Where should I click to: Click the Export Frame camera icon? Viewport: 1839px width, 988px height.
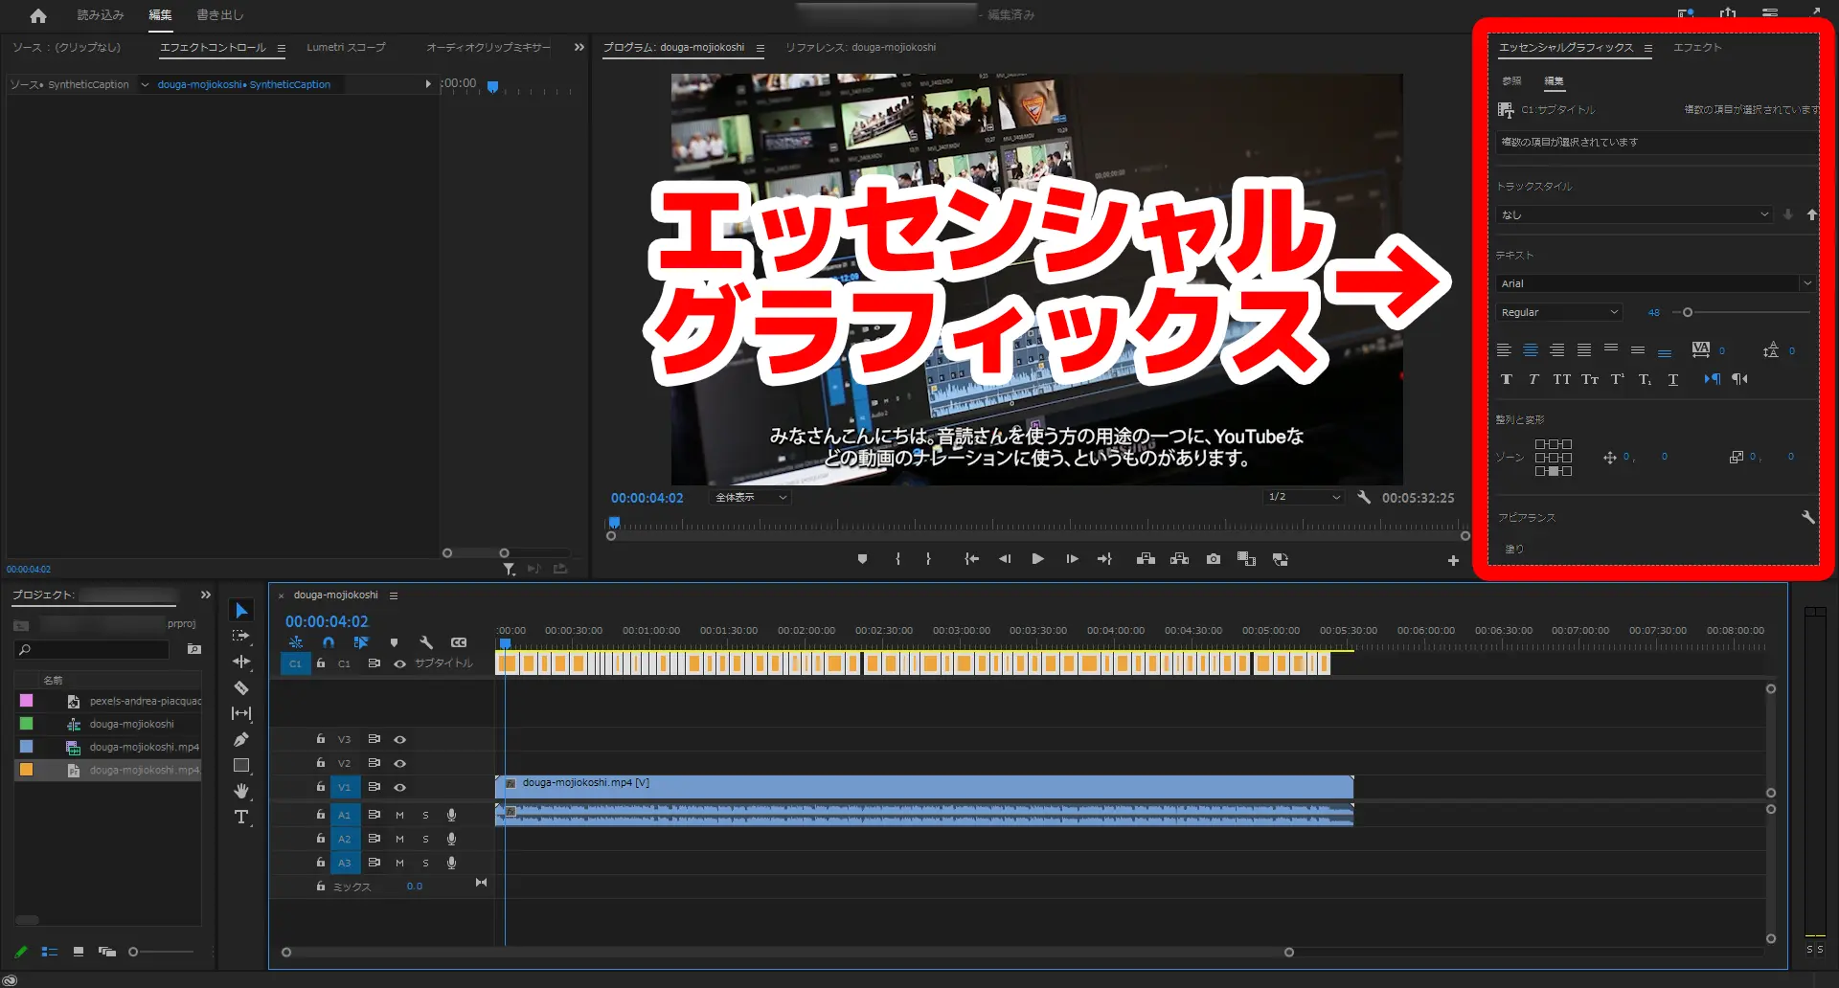pos(1214,559)
